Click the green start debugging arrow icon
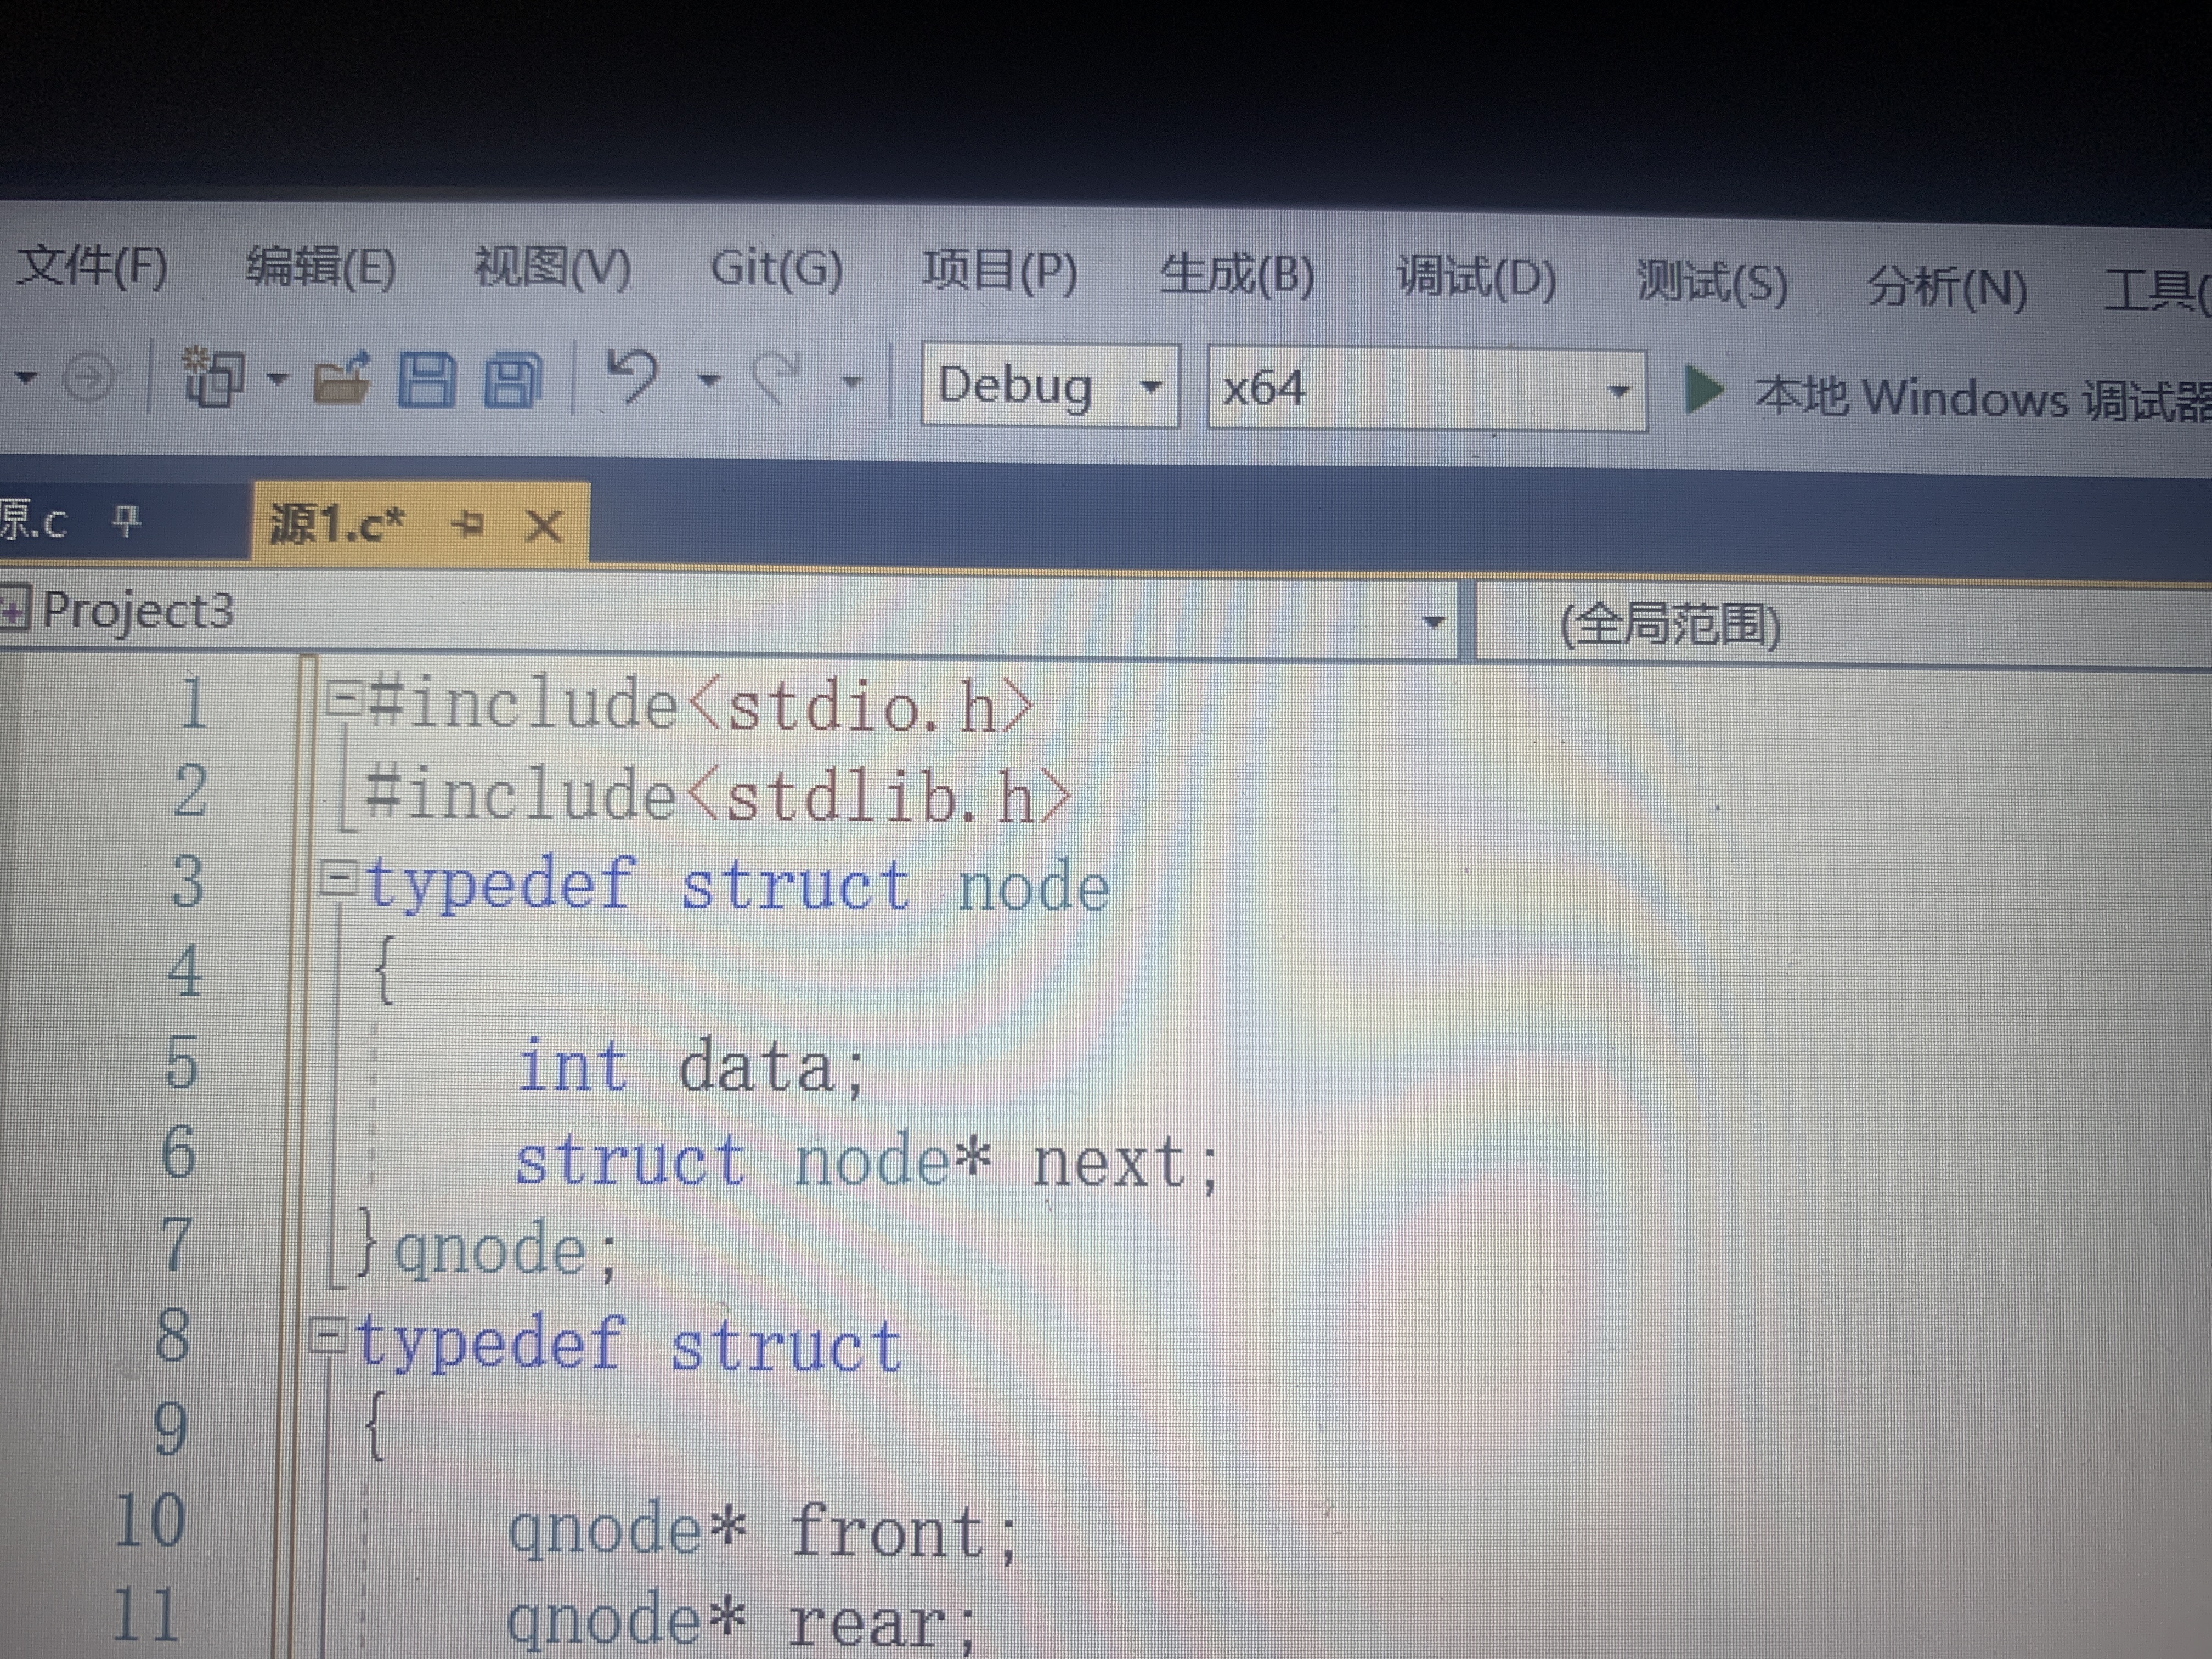2212x1659 pixels. click(1704, 390)
